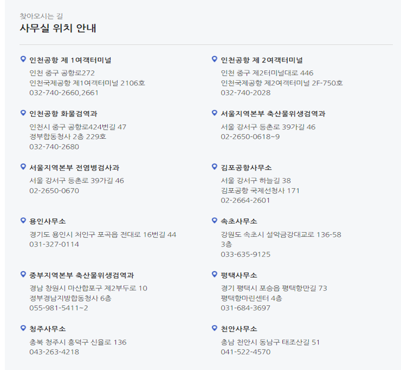401x370 pixels.
Task: Click the pin icon by 중부지역본부 축산물위생검역과
Action: click(x=23, y=274)
